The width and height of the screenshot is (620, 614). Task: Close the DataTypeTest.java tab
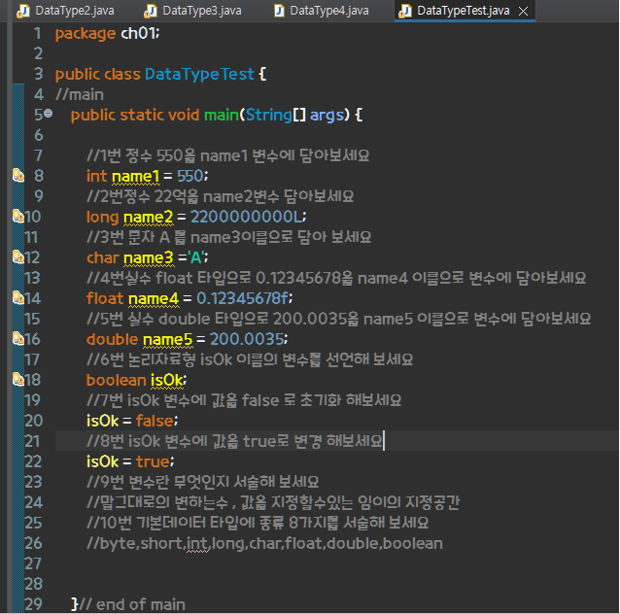[x=523, y=12]
